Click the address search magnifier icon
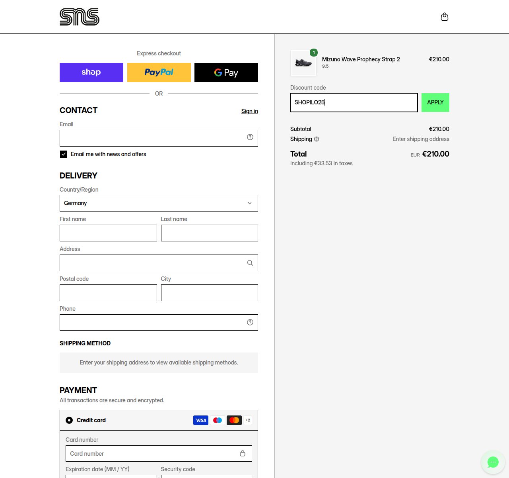 pyautogui.click(x=250, y=263)
